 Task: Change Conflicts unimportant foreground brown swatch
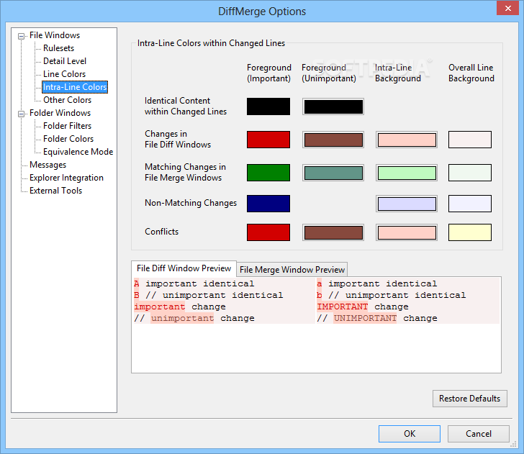click(x=333, y=232)
